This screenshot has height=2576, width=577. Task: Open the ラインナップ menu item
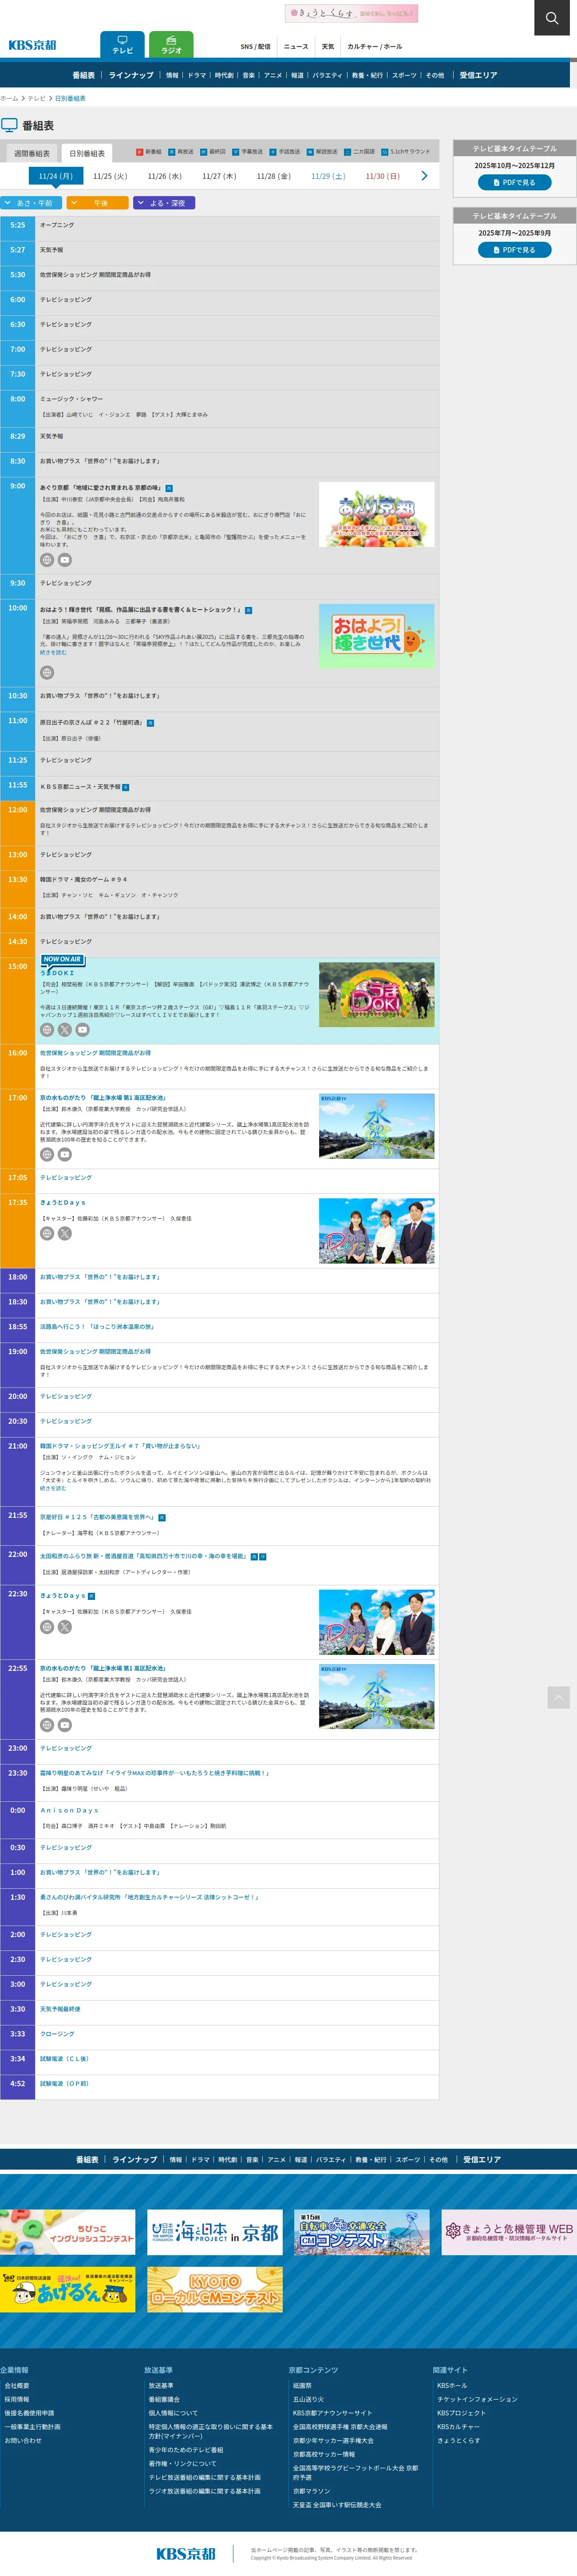131,75
